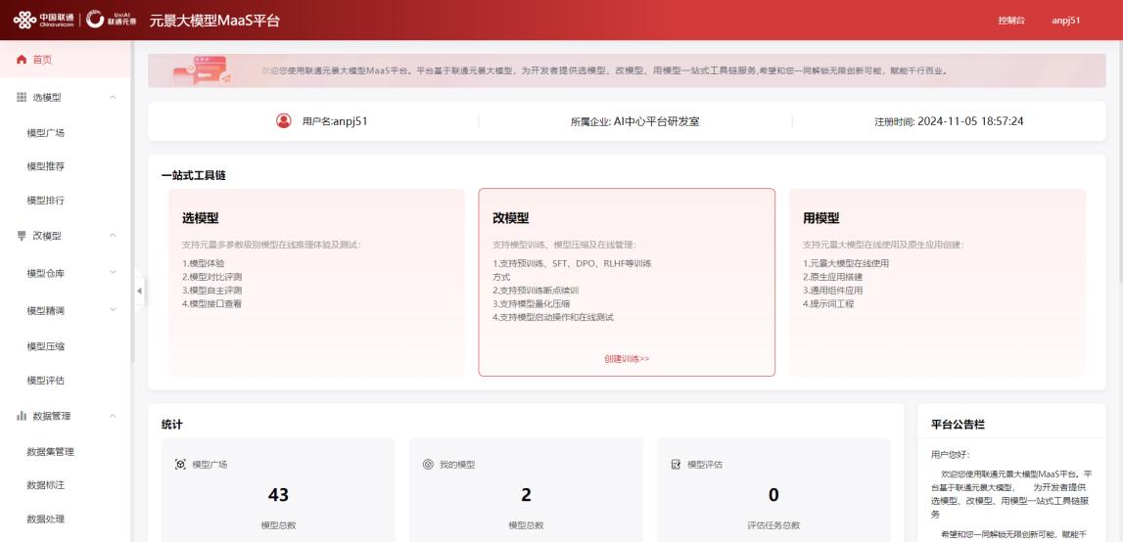1123x542 pixels.
Task: Click the China Unicom logo
Action: 43,20
